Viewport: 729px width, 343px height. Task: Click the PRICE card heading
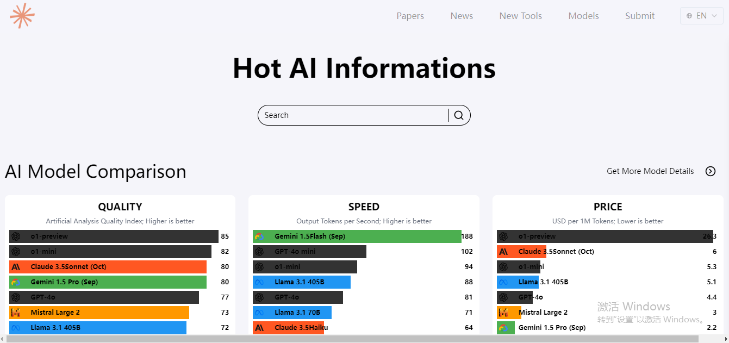(608, 207)
